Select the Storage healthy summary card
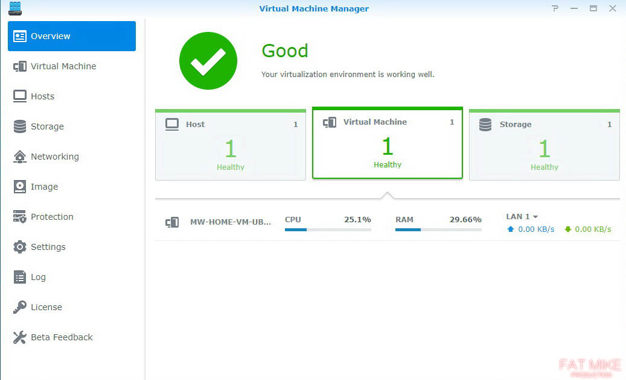Viewport: 626px width, 380px height. (544, 145)
